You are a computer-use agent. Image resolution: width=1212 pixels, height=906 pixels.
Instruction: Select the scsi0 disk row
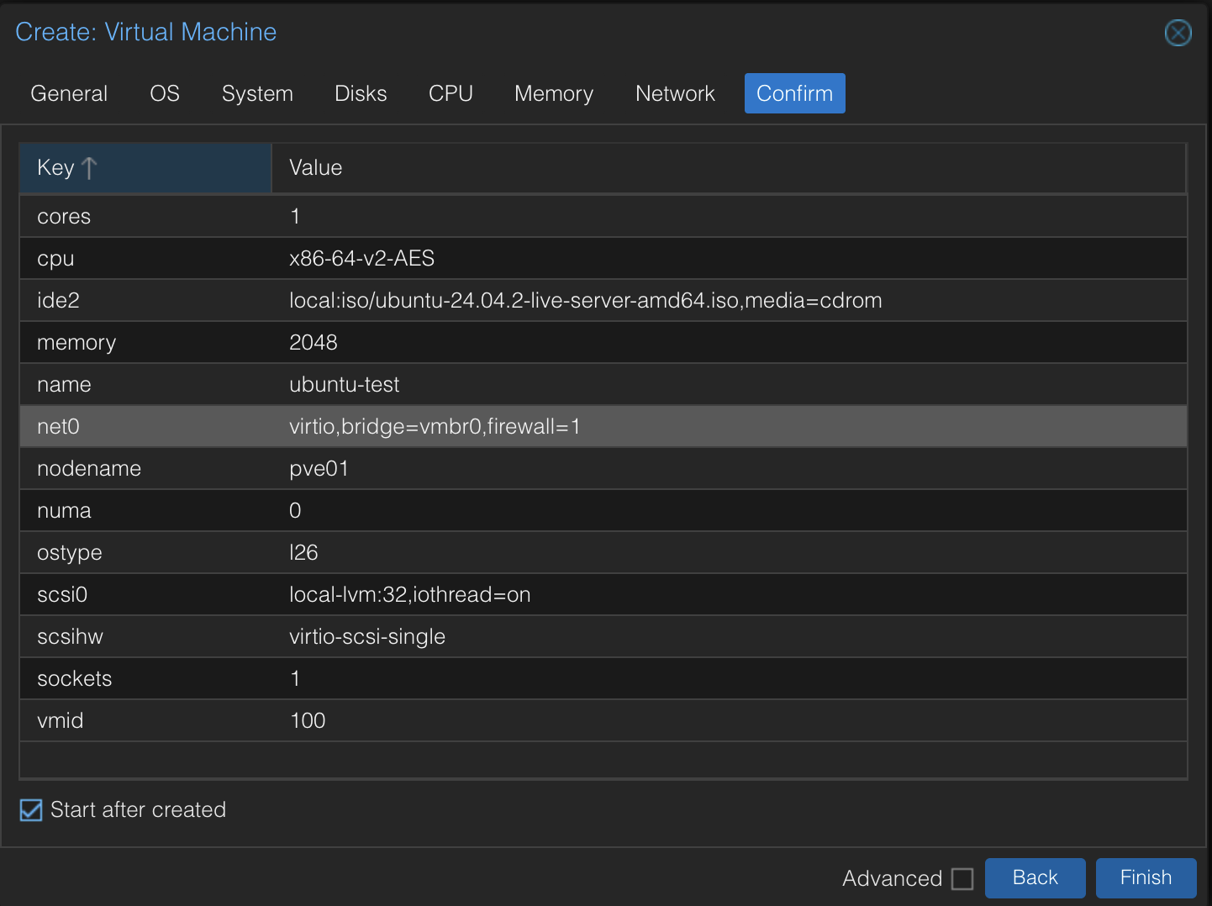409,595
